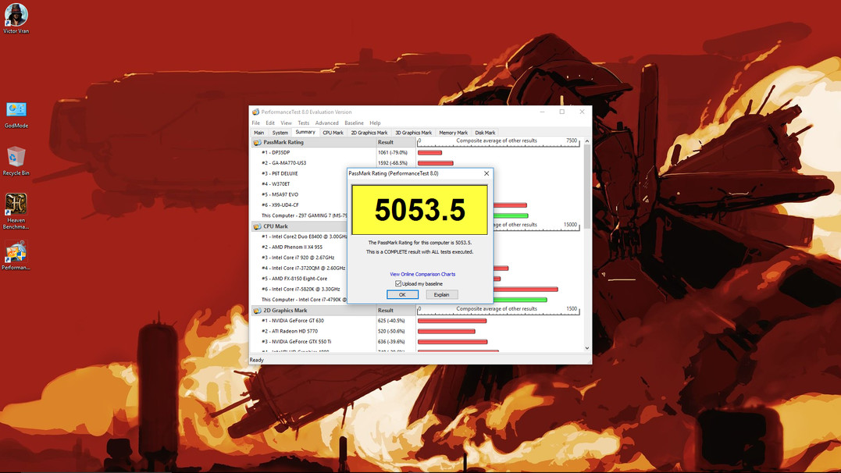This screenshot has width=841, height=473.
Task: Maximize the PerformanceTest window
Action: point(562,112)
